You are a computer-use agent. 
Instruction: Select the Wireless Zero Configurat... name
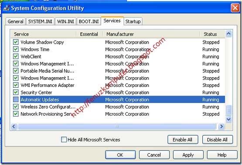(x=48, y=107)
